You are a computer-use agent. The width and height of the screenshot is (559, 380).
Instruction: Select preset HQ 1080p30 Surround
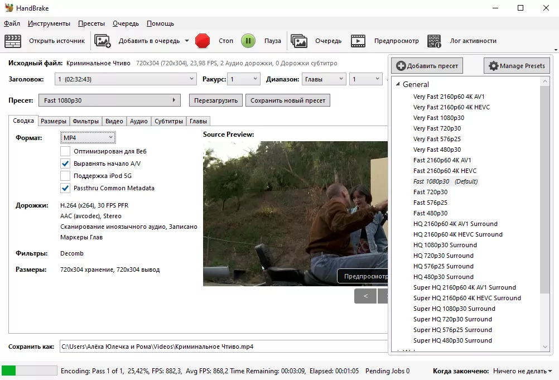(445, 245)
